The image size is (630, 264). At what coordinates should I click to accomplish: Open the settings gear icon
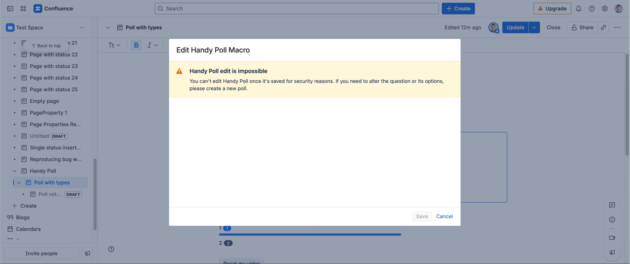(x=605, y=8)
